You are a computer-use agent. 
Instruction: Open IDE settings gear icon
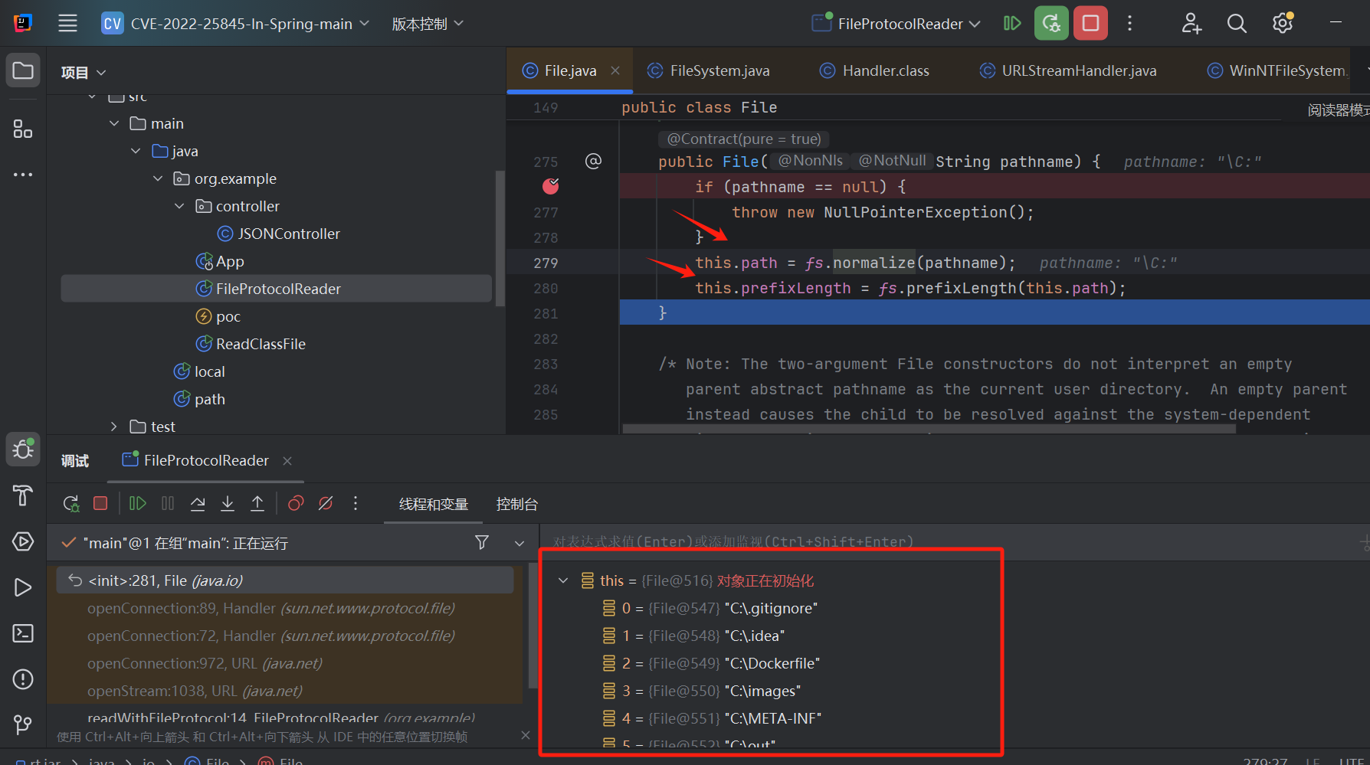tap(1283, 23)
